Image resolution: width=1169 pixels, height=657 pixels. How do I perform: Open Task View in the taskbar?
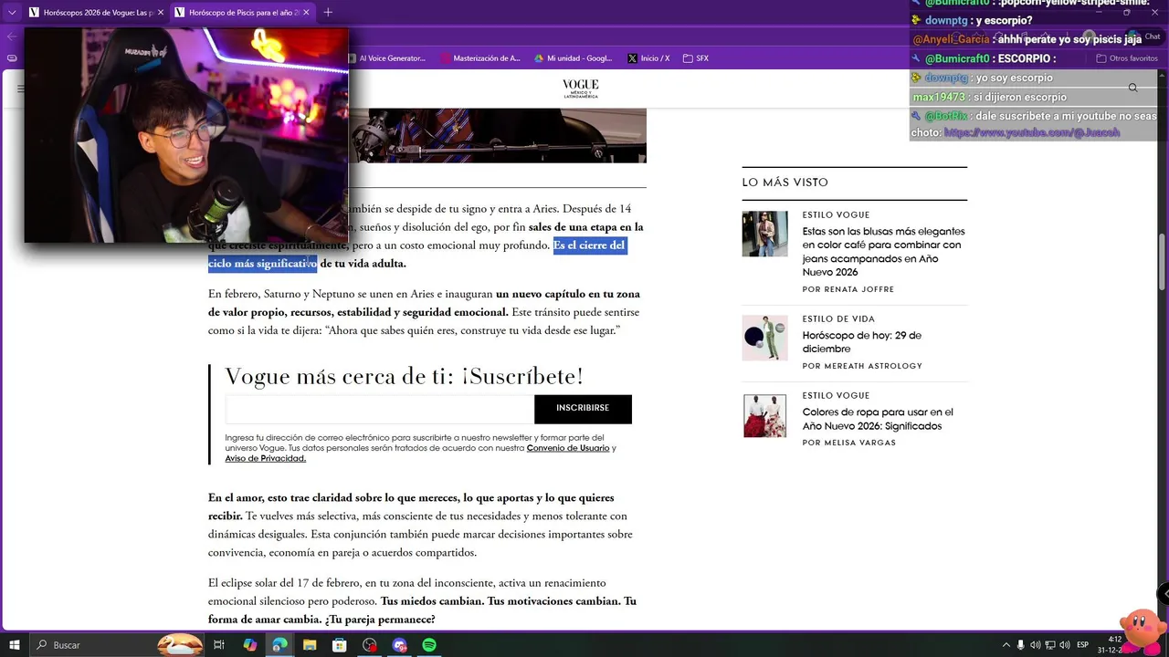click(219, 645)
